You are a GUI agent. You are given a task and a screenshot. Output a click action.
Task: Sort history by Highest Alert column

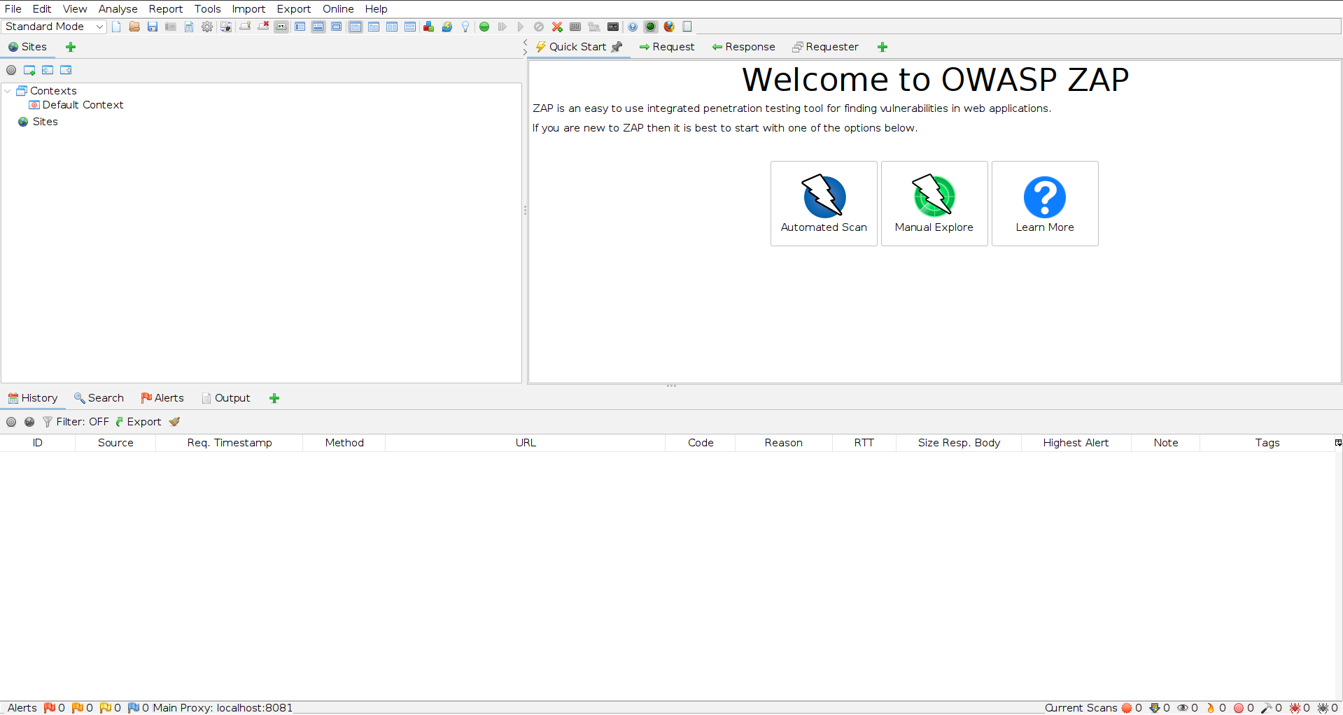(1076, 443)
